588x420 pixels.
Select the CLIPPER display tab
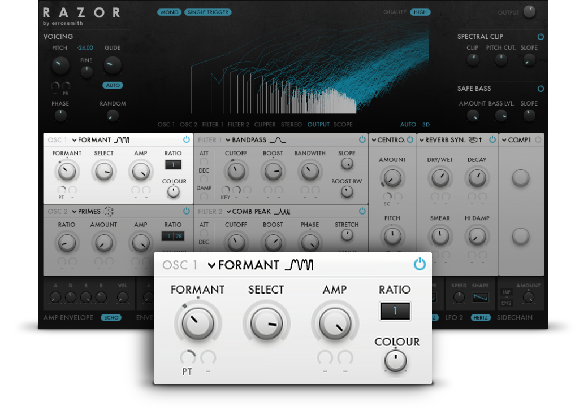[x=265, y=125]
